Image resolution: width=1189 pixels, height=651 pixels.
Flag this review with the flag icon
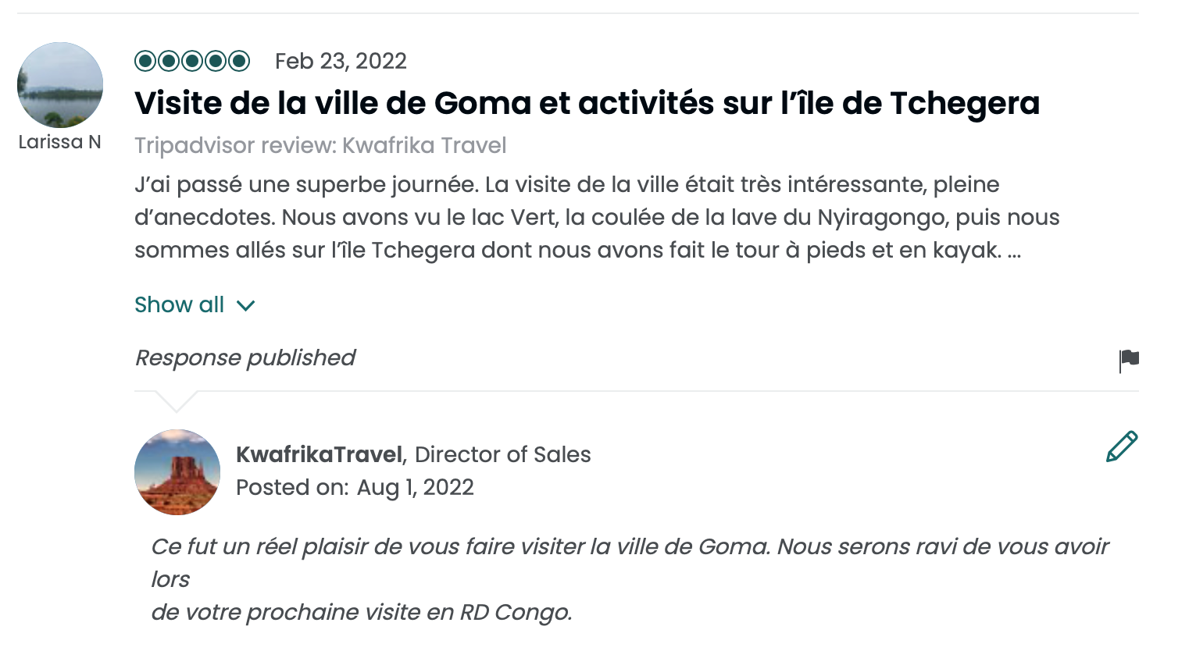[1129, 360]
